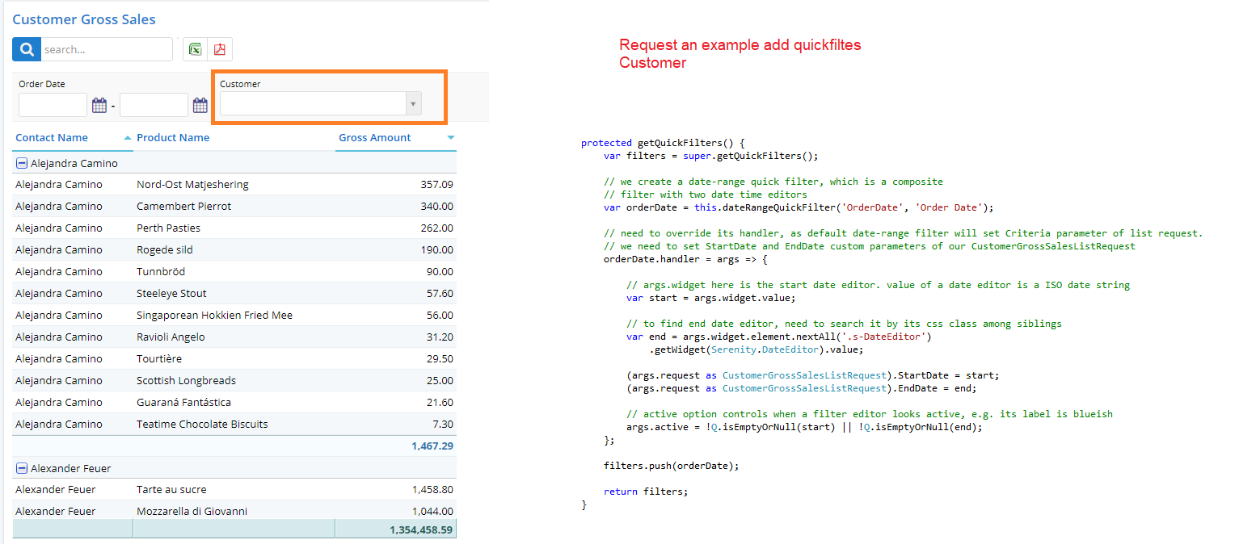
Task: Click descending sort arrow on Gross Amount
Action: click(x=449, y=137)
